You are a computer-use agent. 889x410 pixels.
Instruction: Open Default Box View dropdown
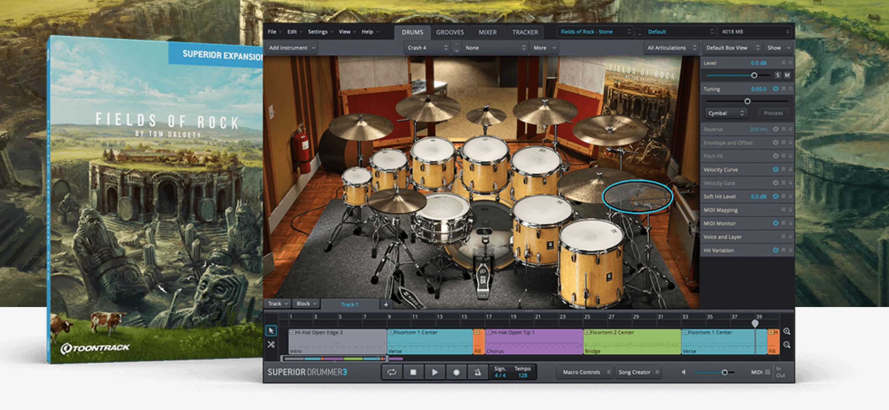pos(732,48)
